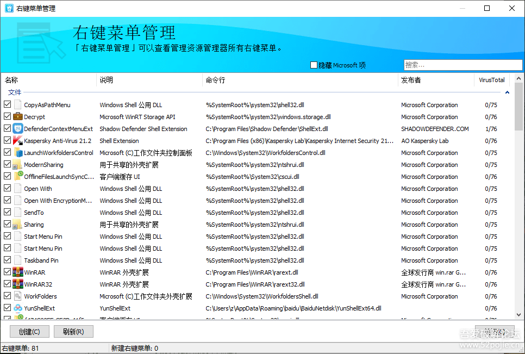Click the Decrypt briefcase icon
Screen dimensions: 525x354
(x=18, y=116)
